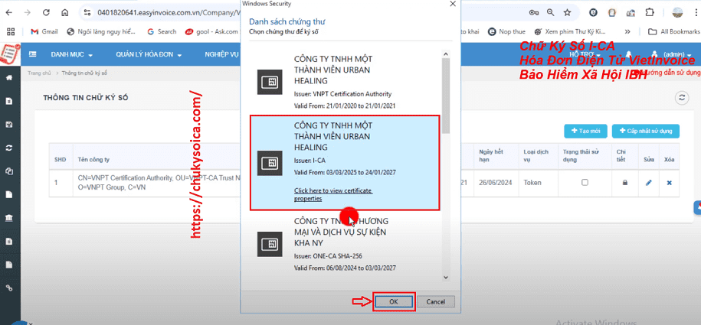This screenshot has width=701, height=325.
Task: Click the browser home icon
Action: coord(65,12)
